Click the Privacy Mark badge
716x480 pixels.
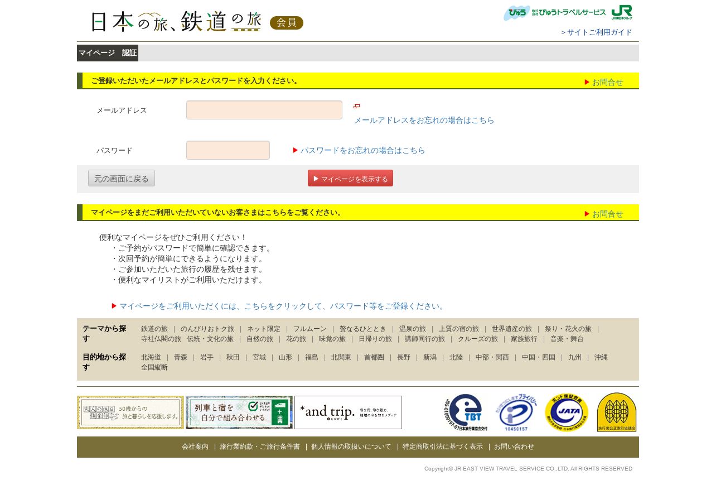click(x=517, y=412)
